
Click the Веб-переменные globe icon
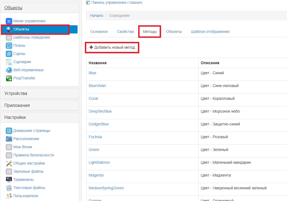(9, 70)
